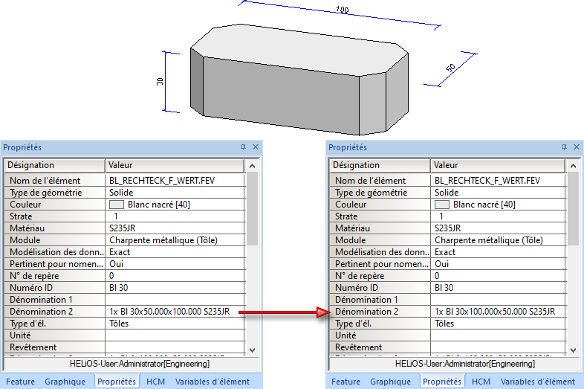
Task: Pin the right Propriétés panel
Action: tap(564, 147)
